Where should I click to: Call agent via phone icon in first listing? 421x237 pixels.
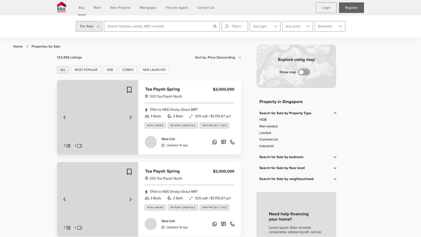(232, 142)
